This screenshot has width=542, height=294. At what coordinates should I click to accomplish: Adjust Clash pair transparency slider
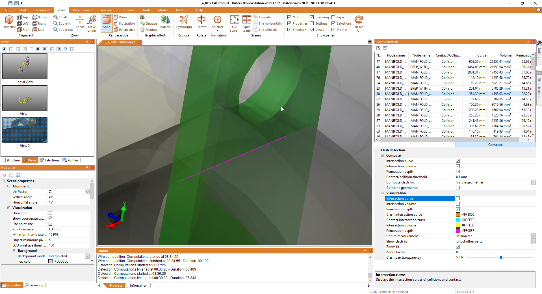pyautogui.click(x=501, y=258)
